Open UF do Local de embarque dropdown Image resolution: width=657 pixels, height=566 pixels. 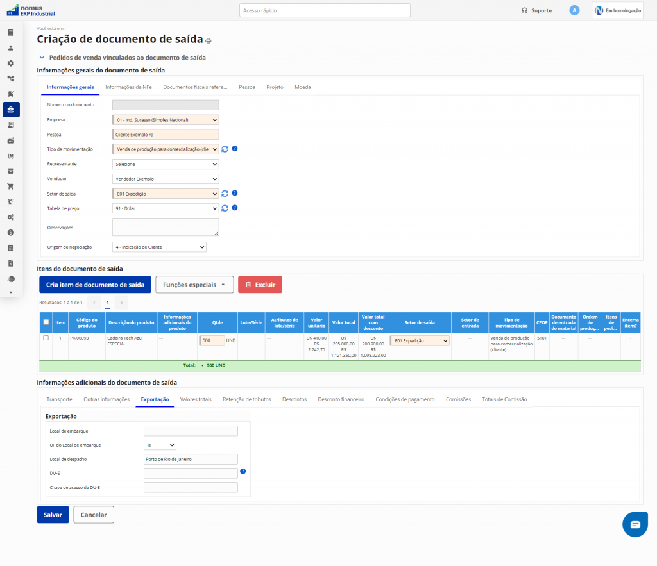pyautogui.click(x=160, y=445)
